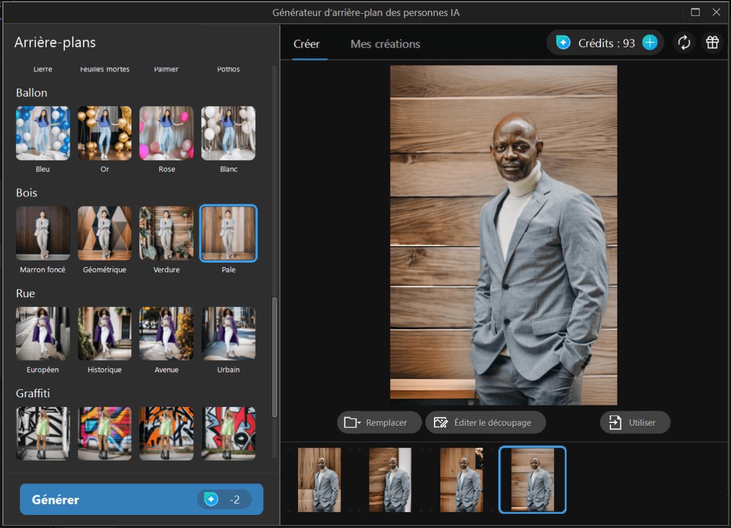Switch to the Mes créations tab
Image resolution: width=731 pixels, height=528 pixels.
(385, 43)
